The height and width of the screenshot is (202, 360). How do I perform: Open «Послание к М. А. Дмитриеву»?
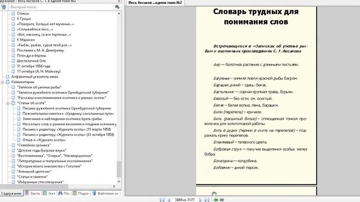click(x=40, y=50)
